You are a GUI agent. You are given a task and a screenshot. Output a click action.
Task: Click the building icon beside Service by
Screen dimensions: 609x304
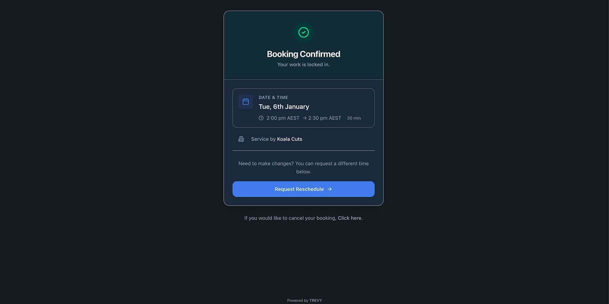click(241, 138)
